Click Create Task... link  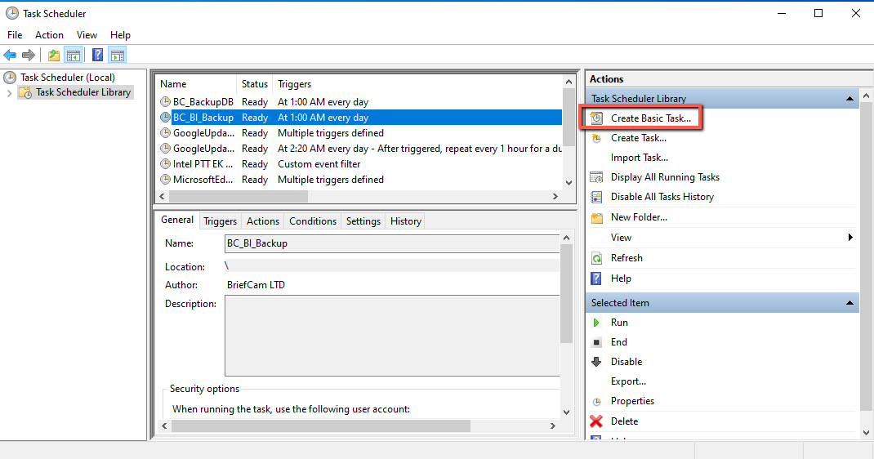coord(638,137)
